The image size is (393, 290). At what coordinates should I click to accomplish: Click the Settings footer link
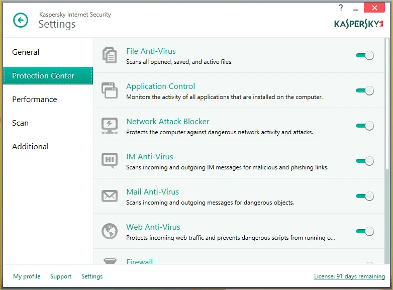(x=92, y=276)
